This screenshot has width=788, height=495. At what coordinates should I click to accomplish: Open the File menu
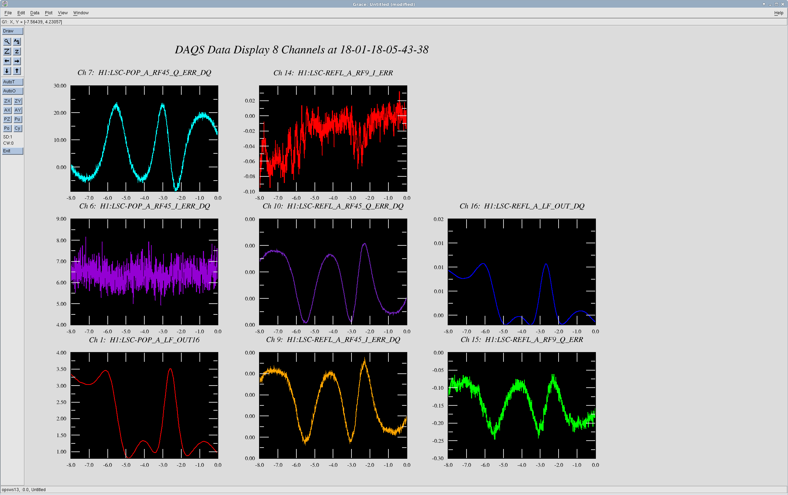[x=8, y=13]
